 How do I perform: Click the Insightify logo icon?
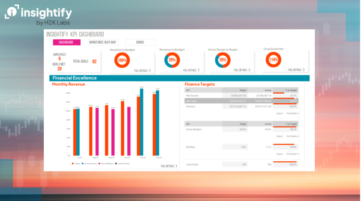point(12,12)
